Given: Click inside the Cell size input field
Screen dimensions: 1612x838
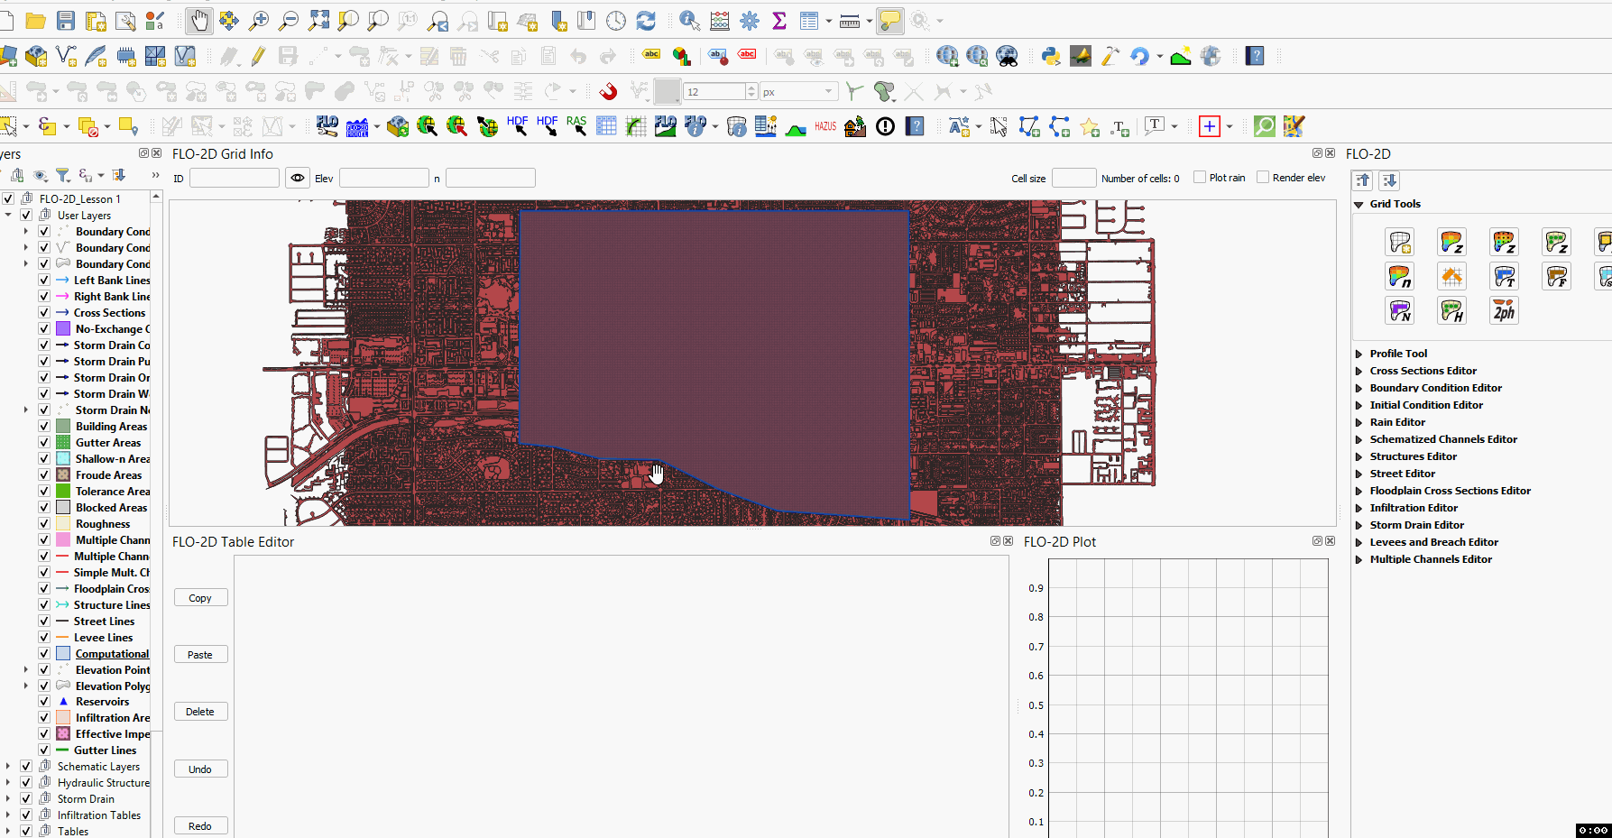Looking at the screenshot, I should pyautogui.click(x=1073, y=177).
